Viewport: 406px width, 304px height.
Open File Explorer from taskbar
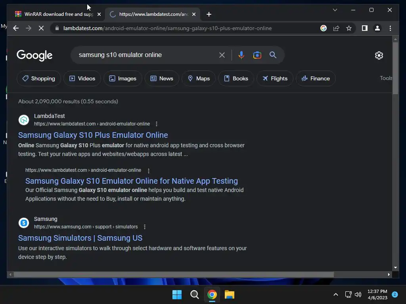tap(230, 294)
